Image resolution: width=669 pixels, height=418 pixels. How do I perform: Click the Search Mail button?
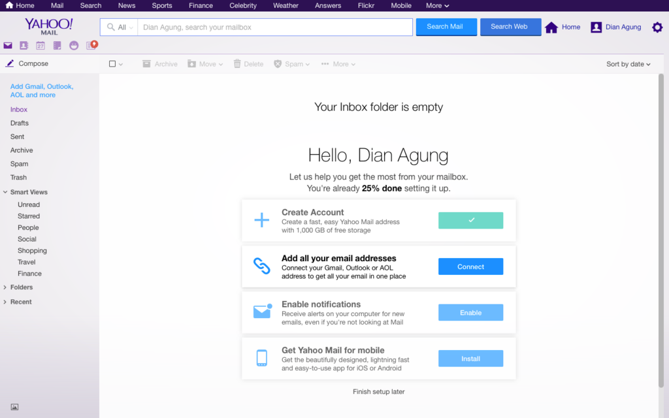446,27
